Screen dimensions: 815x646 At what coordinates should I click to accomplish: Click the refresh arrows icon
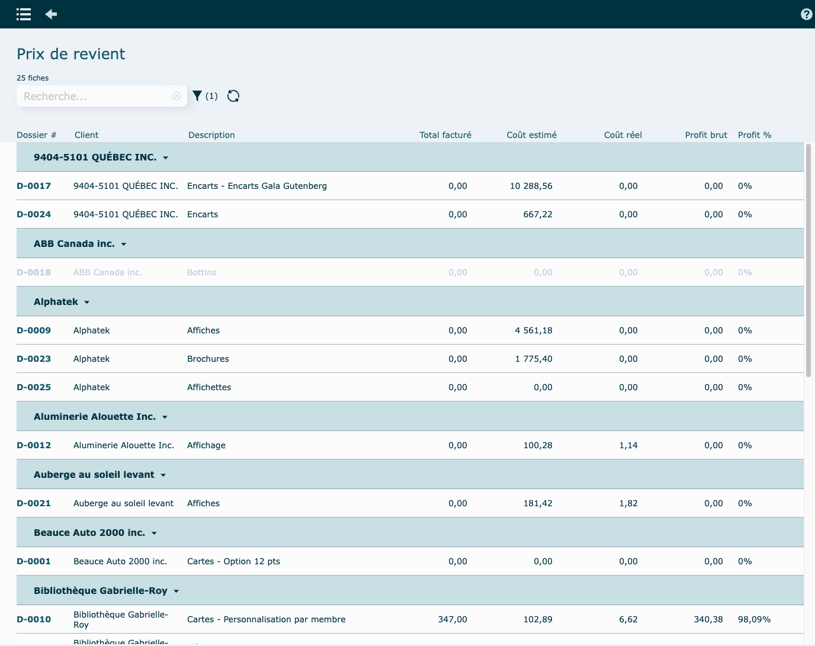[x=233, y=96]
